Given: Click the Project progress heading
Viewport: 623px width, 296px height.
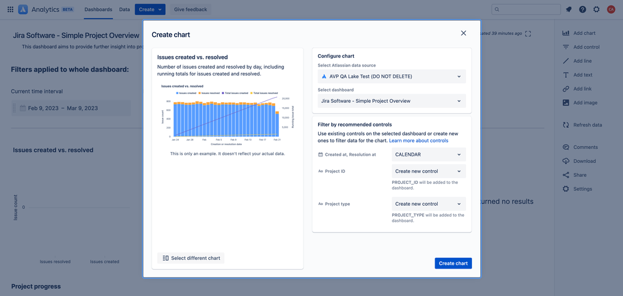Looking at the screenshot, I should (36, 286).
